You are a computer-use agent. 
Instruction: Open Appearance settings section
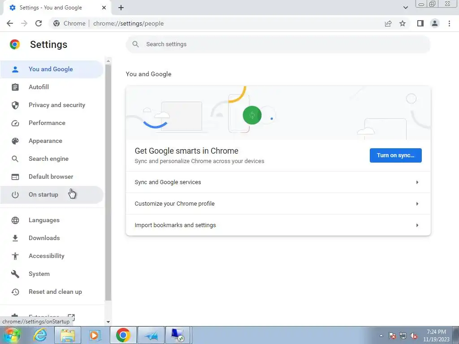pyautogui.click(x=52, y=141)
